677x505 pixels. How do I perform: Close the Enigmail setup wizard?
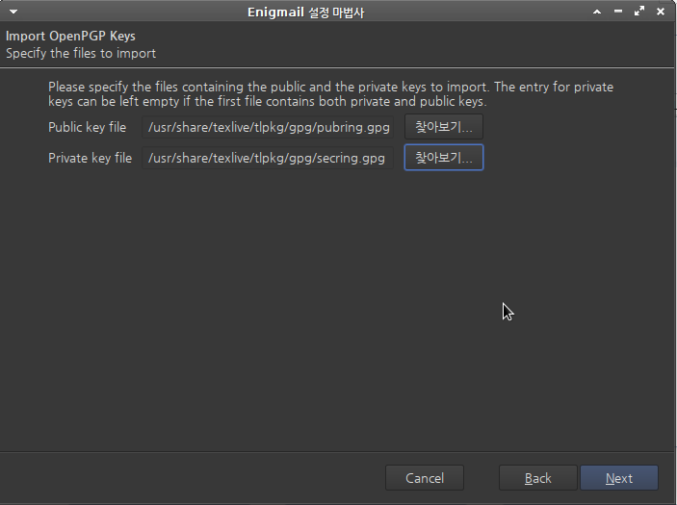tap(661, 12)
